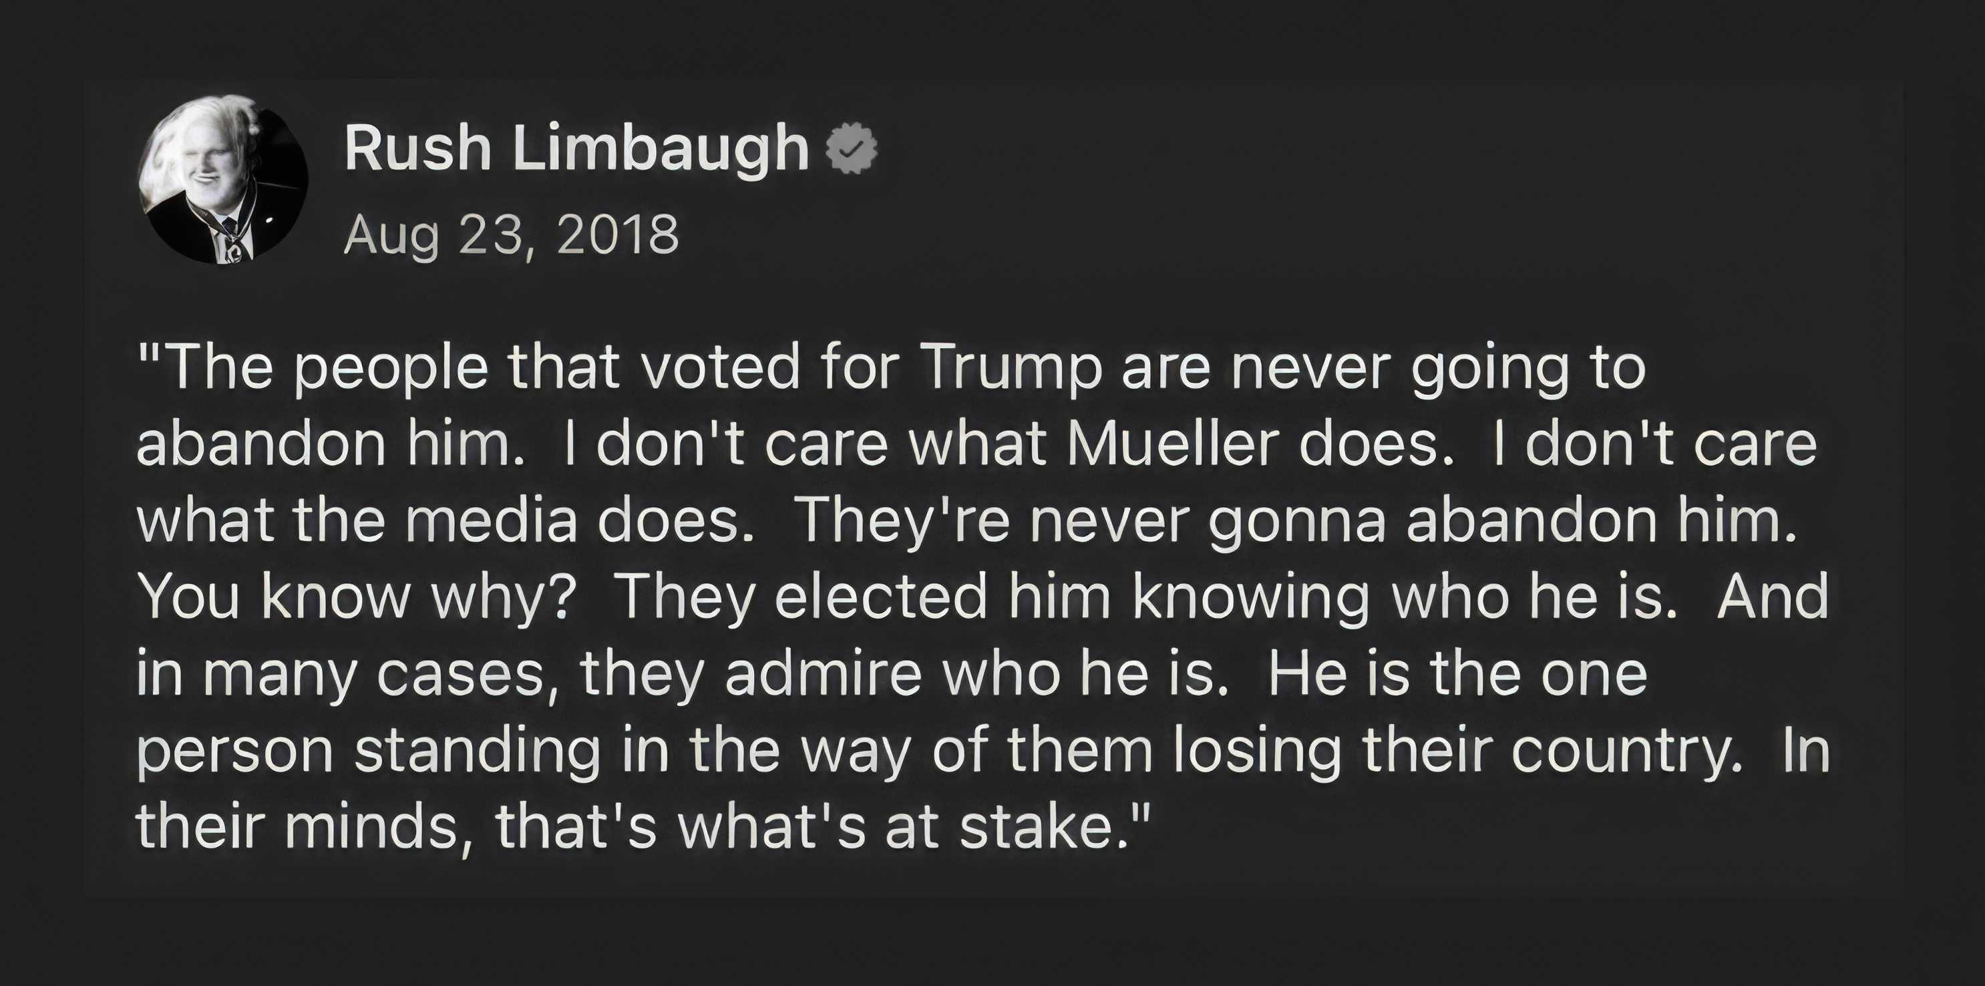Click the word "knowing" in the post
The width and height of the screenshot is (1985, 986).
coord(1250,597)
